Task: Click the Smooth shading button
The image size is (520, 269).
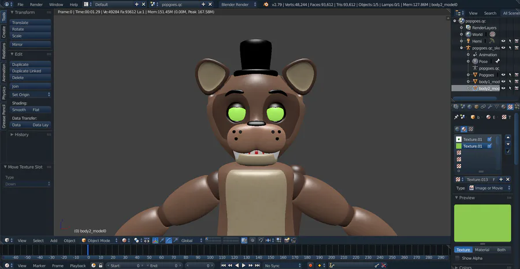Action: click(19, 109)
